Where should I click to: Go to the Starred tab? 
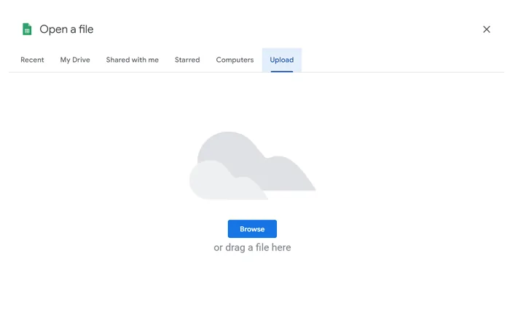[x=187, y=60]
